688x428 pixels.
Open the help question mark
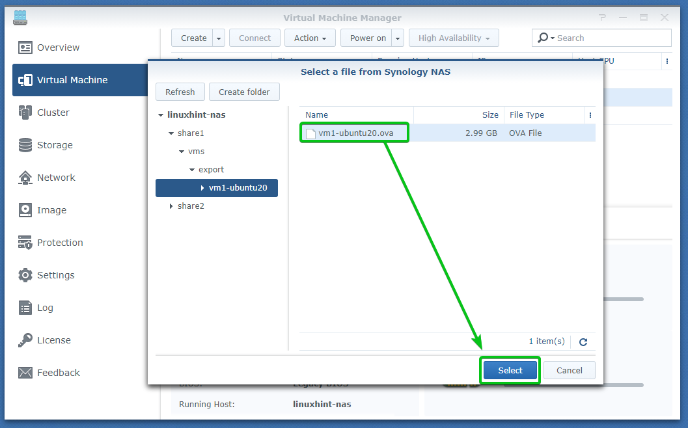603,18
